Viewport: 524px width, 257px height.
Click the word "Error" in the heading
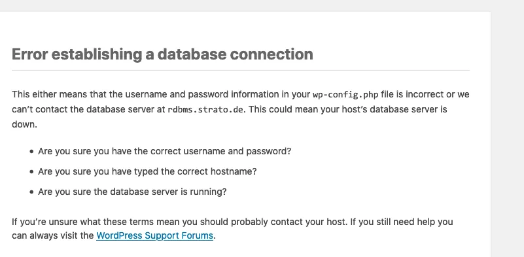coord(29,54)
